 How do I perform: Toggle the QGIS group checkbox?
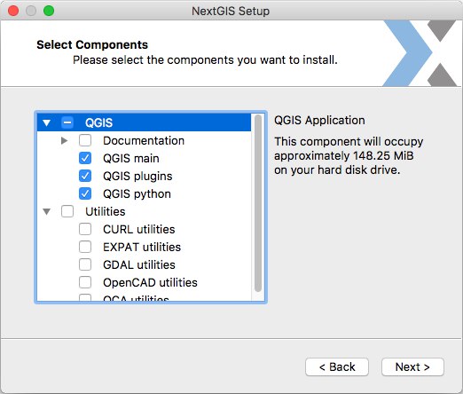coord(67,122)
